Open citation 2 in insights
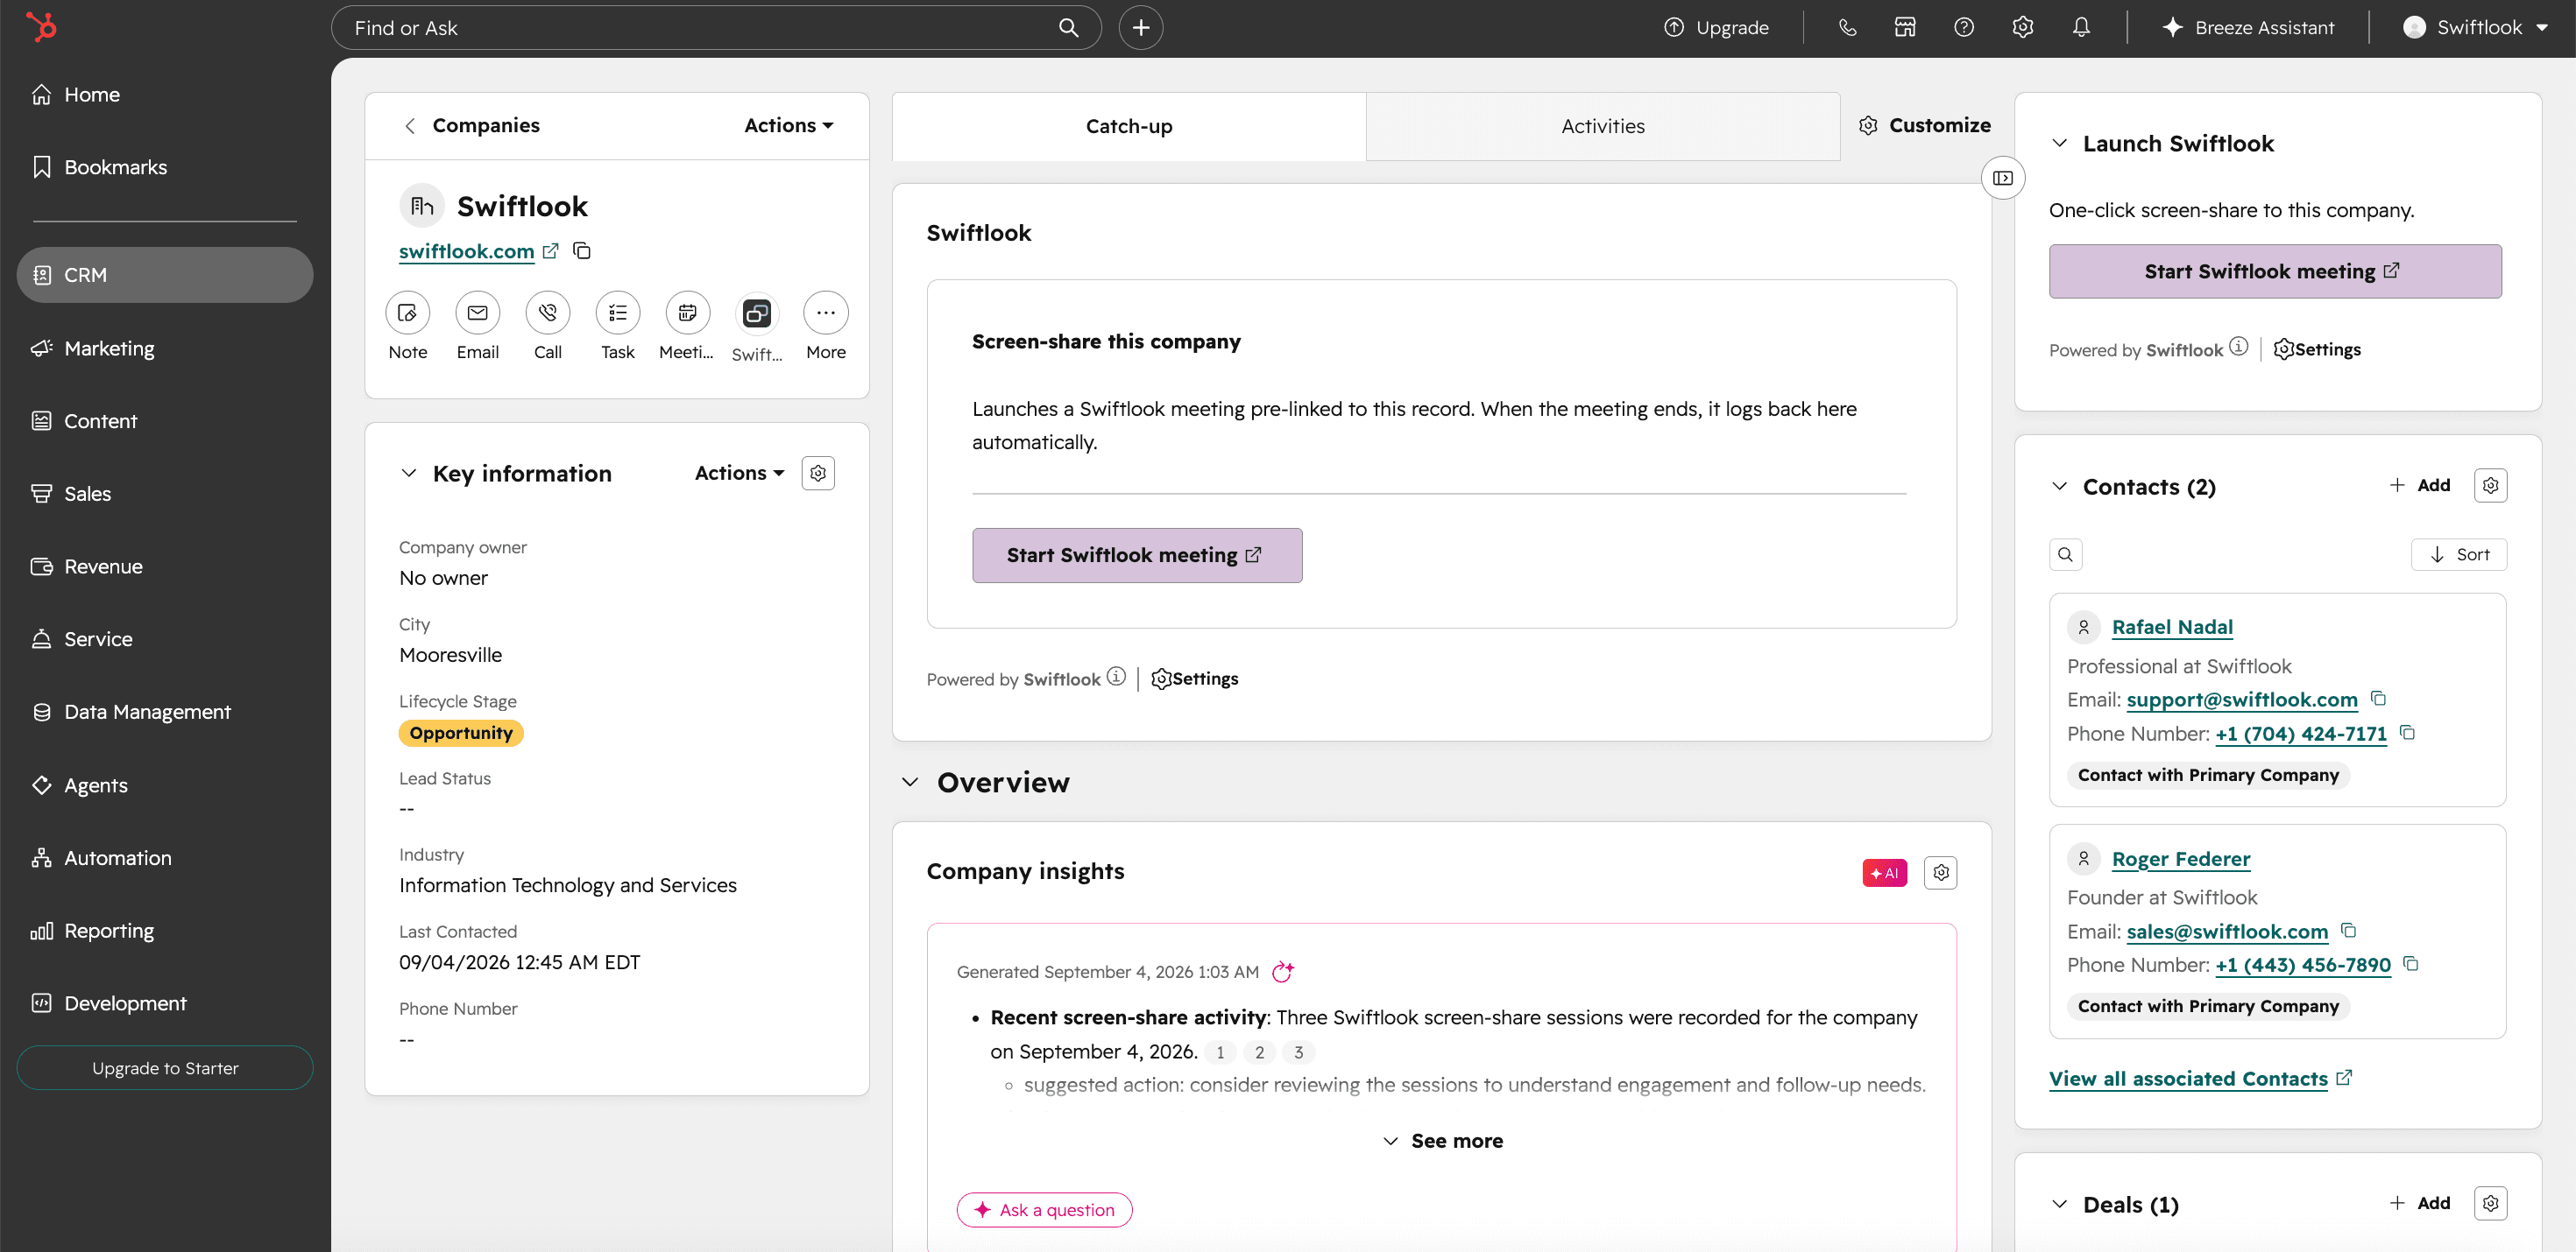Screen dimensions: 2576x1252 click(1259, 1052)
